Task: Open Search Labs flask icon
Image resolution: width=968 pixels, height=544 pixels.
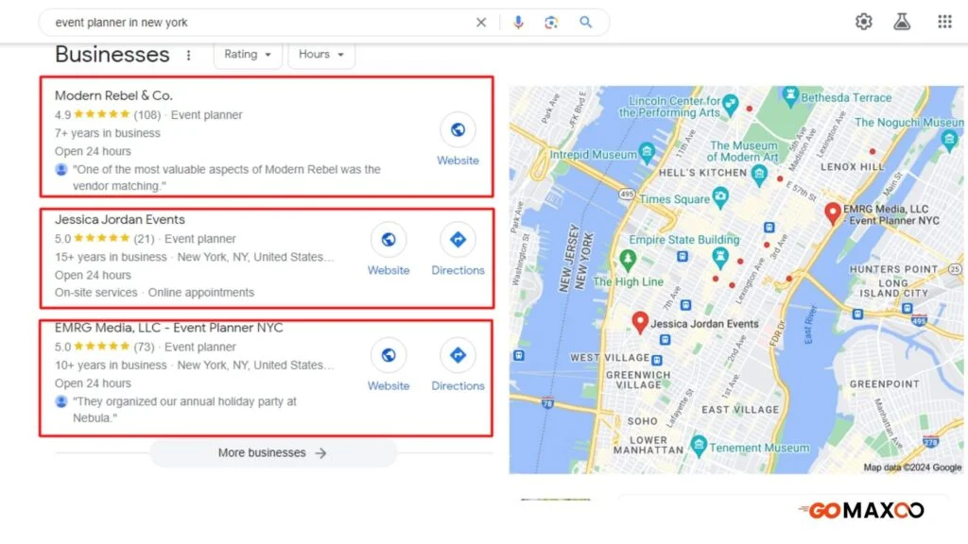Action: click(x=902, y=22)
